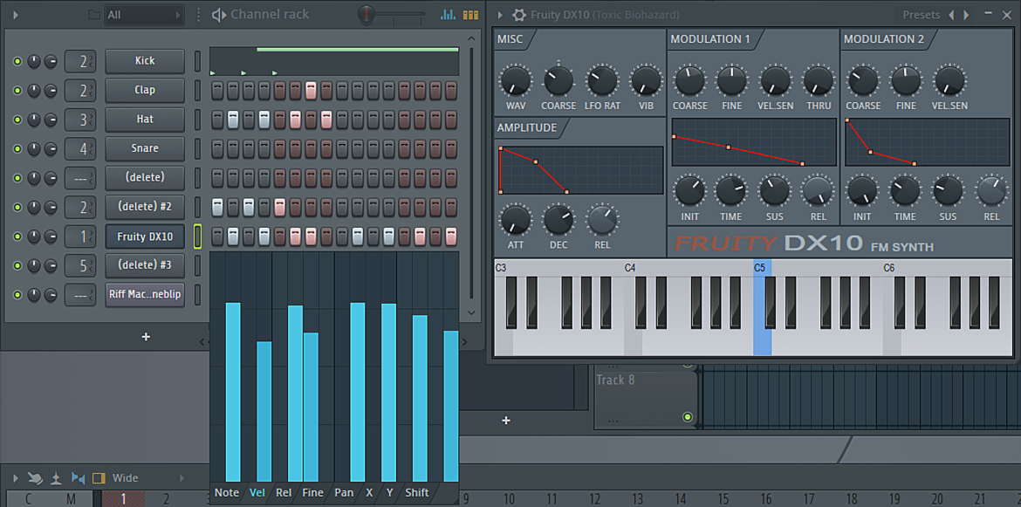Open the Clap channel button

145,91
